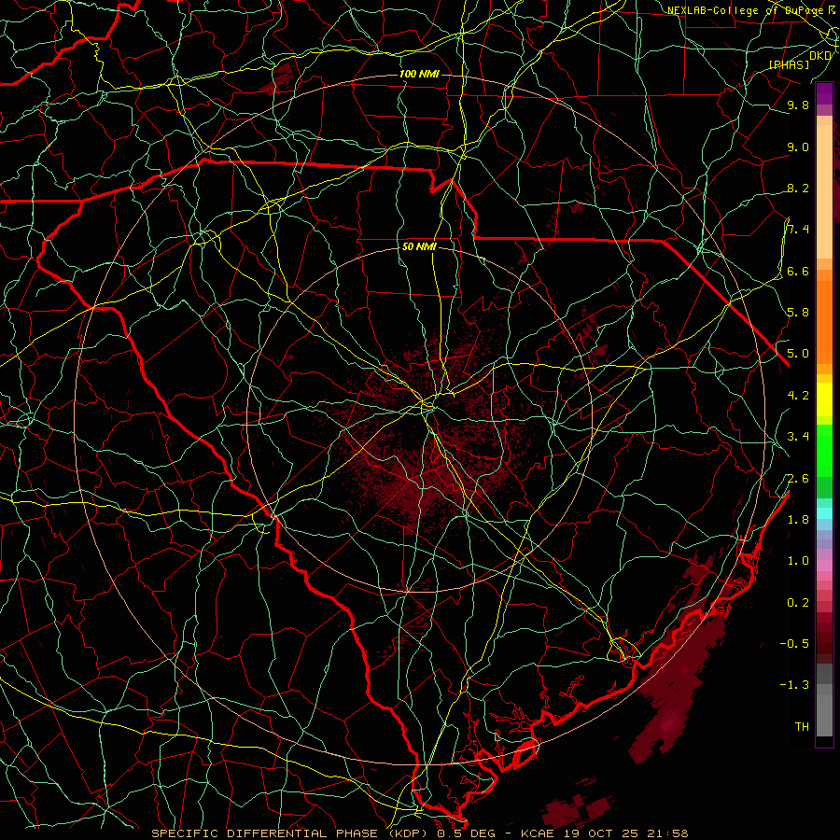Screen dimensions: 840x840
Task: Click the 2.6 value on the color scale
Action: 798,479
